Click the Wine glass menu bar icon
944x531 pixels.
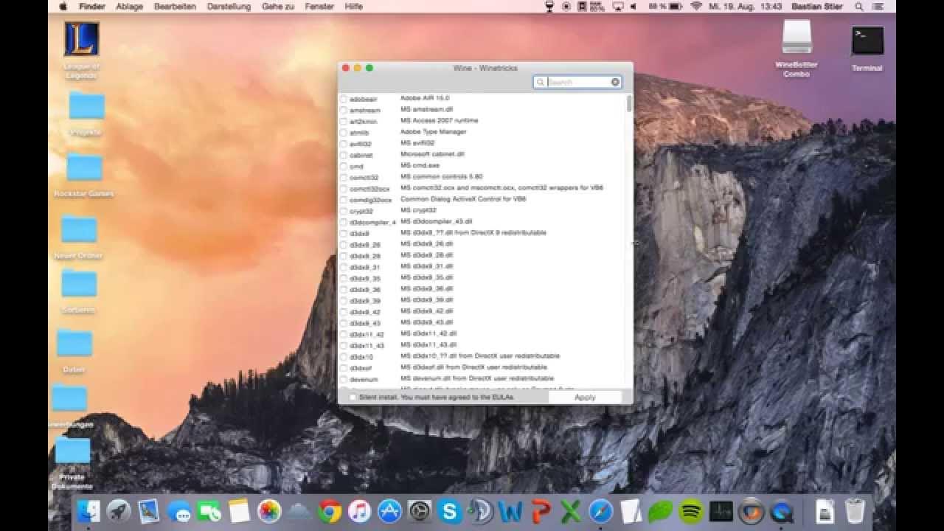coord(549,7)
